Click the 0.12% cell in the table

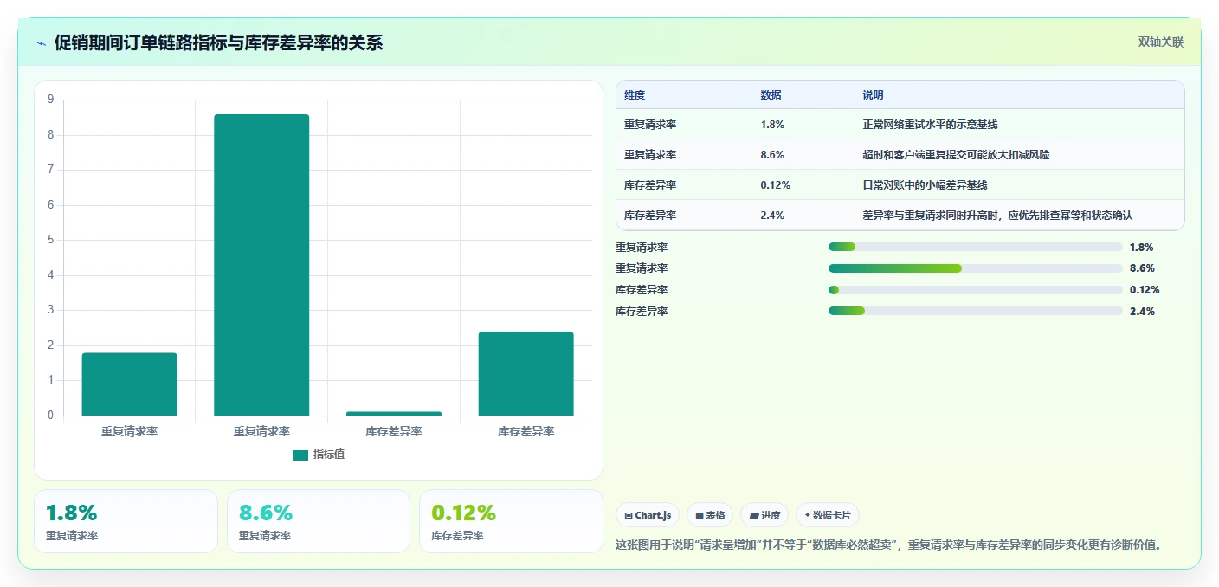[775, 185]
